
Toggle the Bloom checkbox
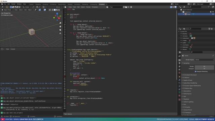click(184, 78)
